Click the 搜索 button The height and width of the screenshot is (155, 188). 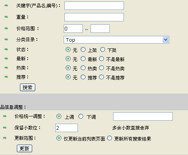(x=28, y=87)
